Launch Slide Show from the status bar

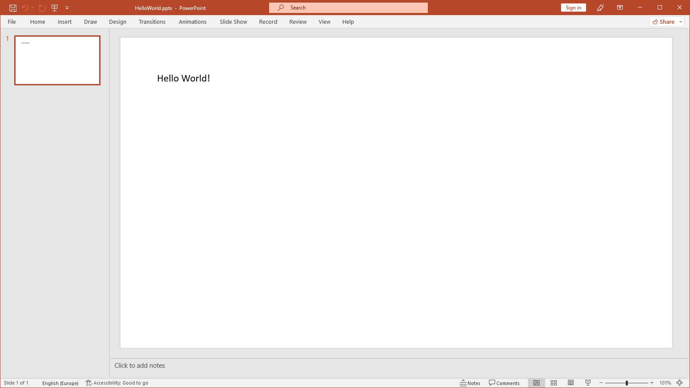coord(588,383)
